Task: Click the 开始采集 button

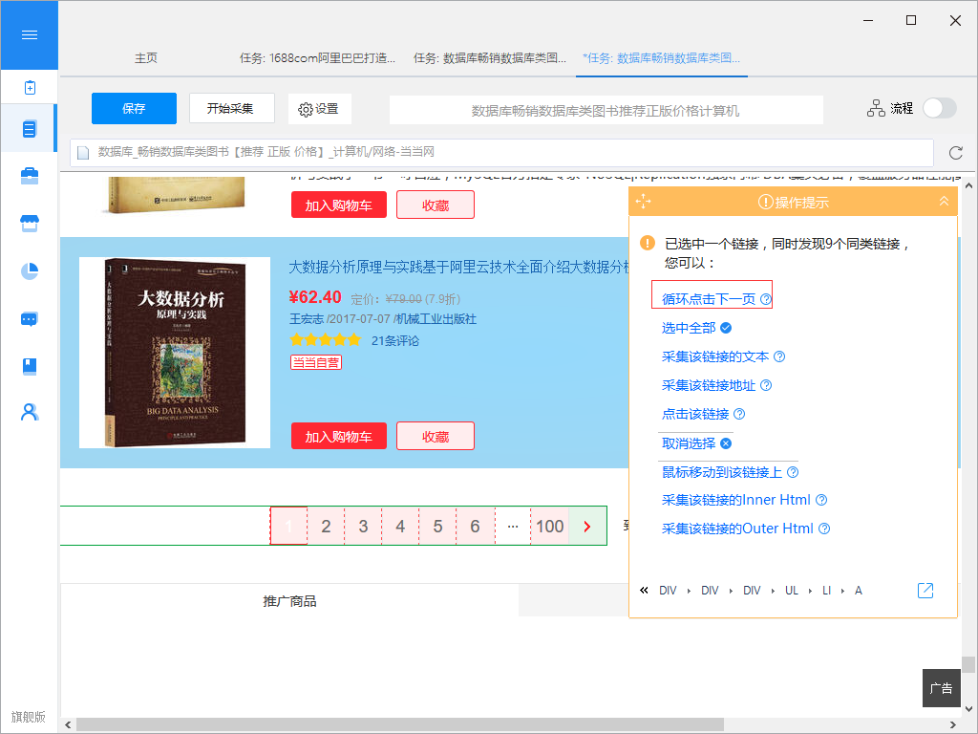Action: (230, 109)
